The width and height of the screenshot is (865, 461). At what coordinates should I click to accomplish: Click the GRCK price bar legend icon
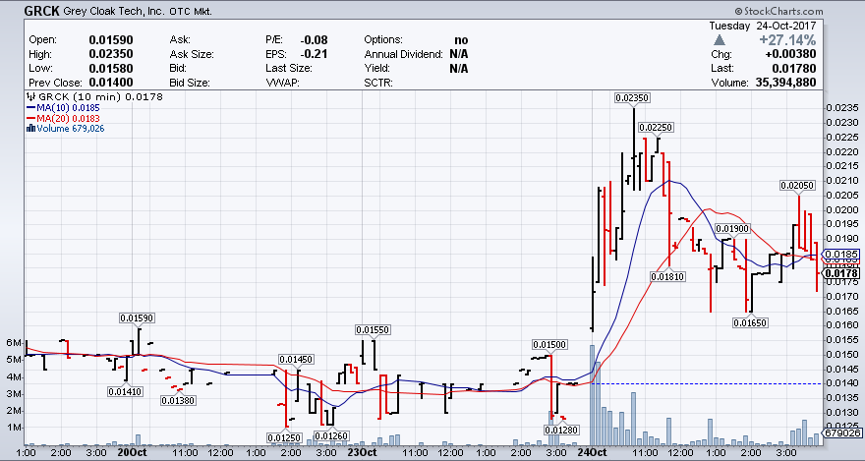click(30, 97)
